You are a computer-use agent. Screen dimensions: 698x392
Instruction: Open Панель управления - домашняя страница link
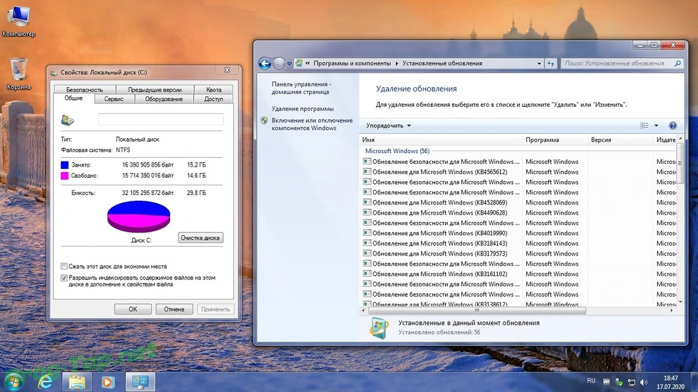301,88
